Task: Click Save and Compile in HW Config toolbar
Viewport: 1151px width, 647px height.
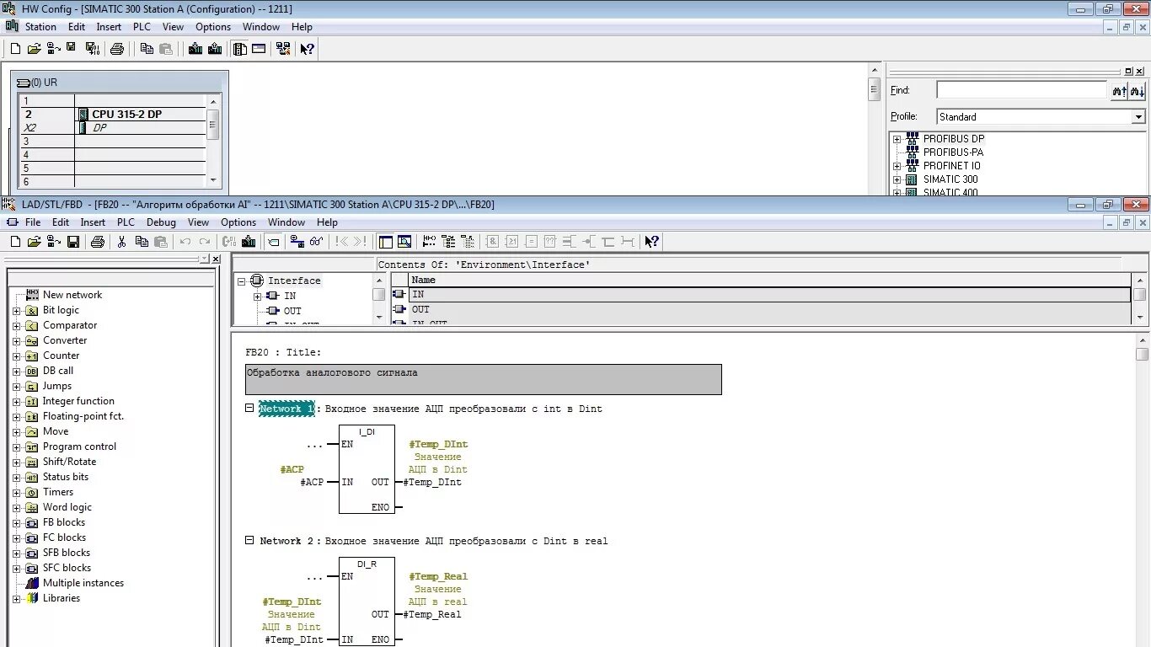Action: point(93,49)
